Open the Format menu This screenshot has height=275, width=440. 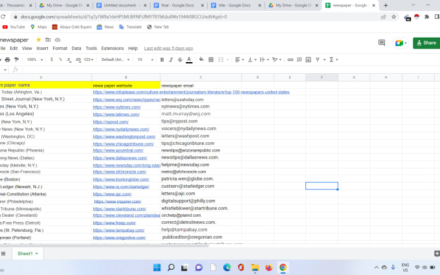[x=60, y=49]
